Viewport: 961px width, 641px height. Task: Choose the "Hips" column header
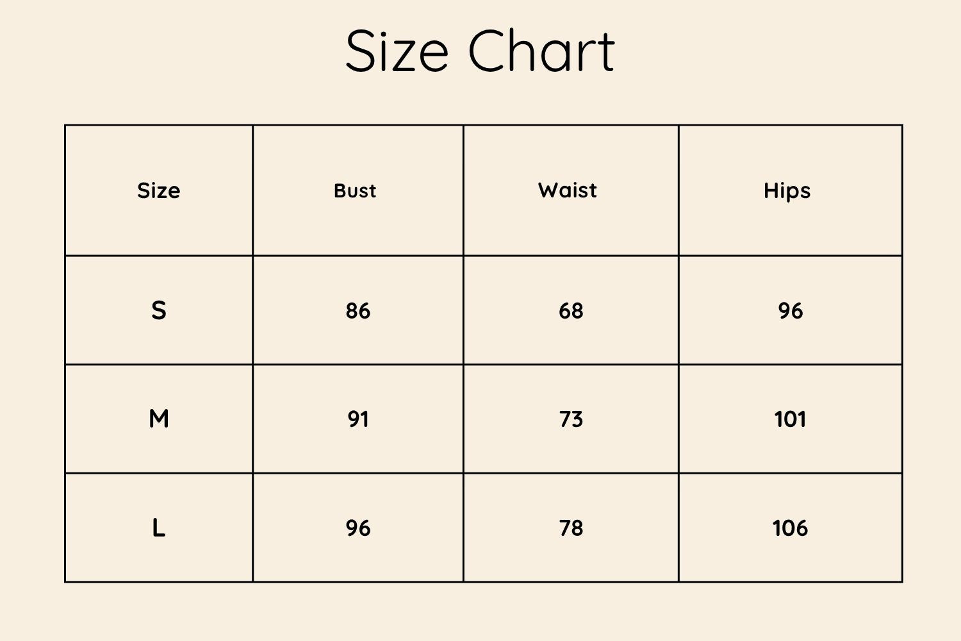coord(787,190)
